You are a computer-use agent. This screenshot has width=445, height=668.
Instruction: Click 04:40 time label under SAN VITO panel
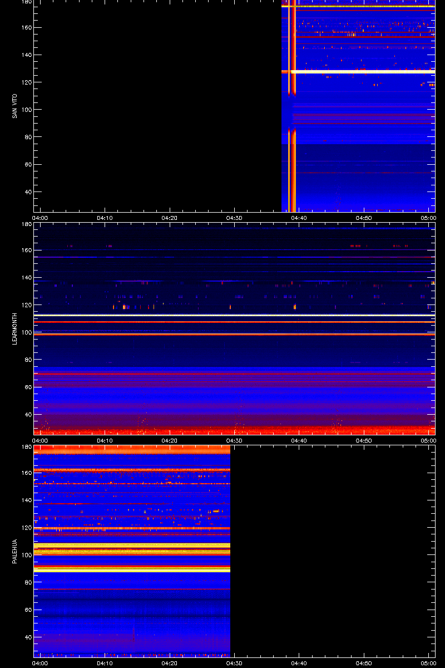tap(299, 218)
